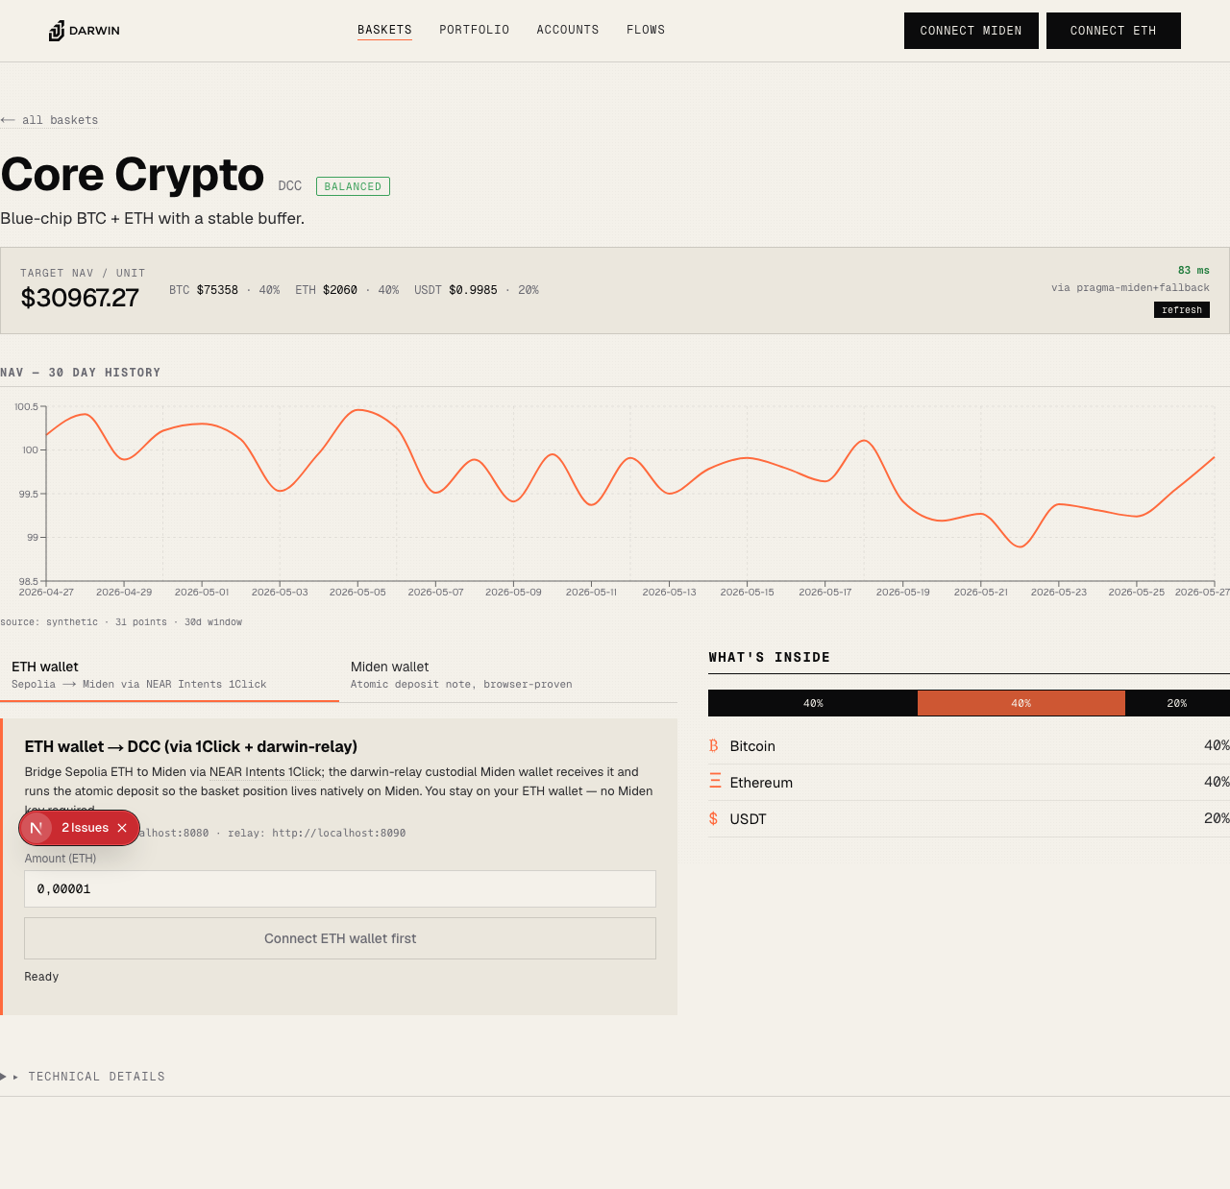The width and height of the screenshot is (1230, 1189).
Task: Click the DCC ticker label
Action: pyautogui.click(x=290, y=186)
